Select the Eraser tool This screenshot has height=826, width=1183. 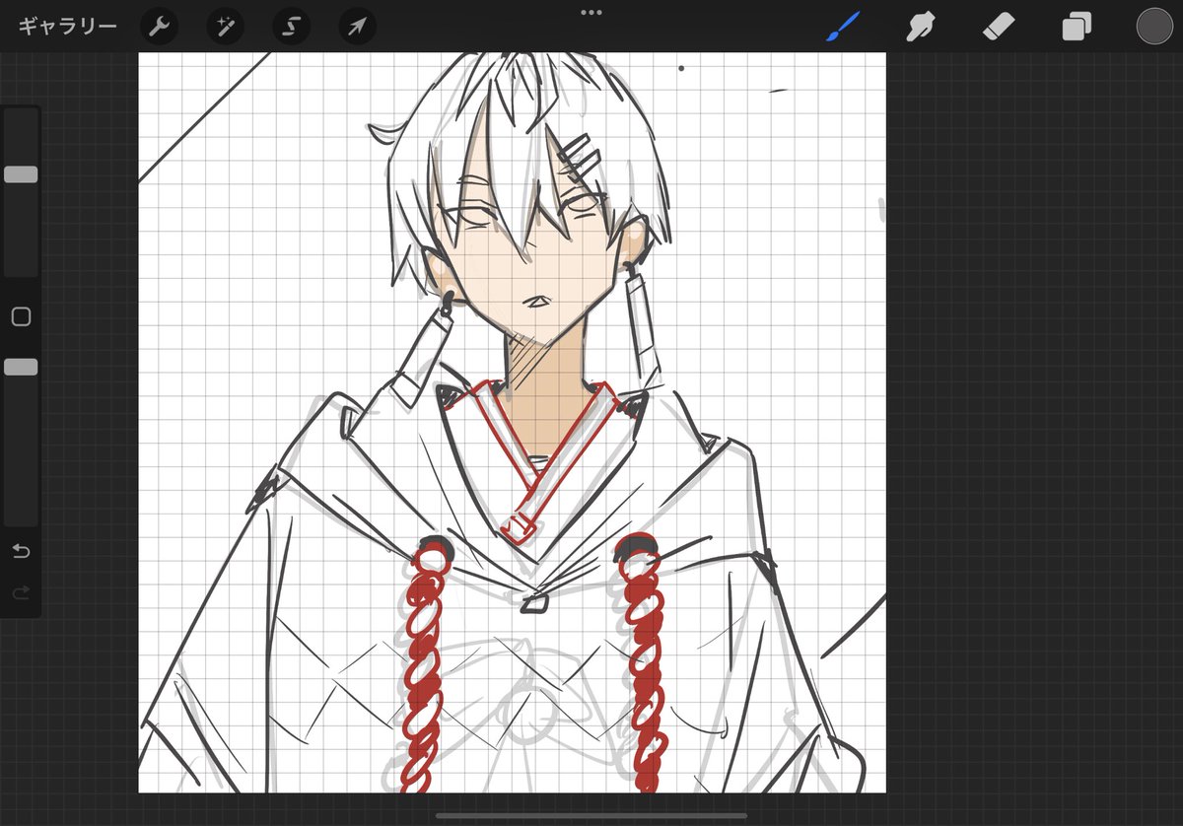999,27
